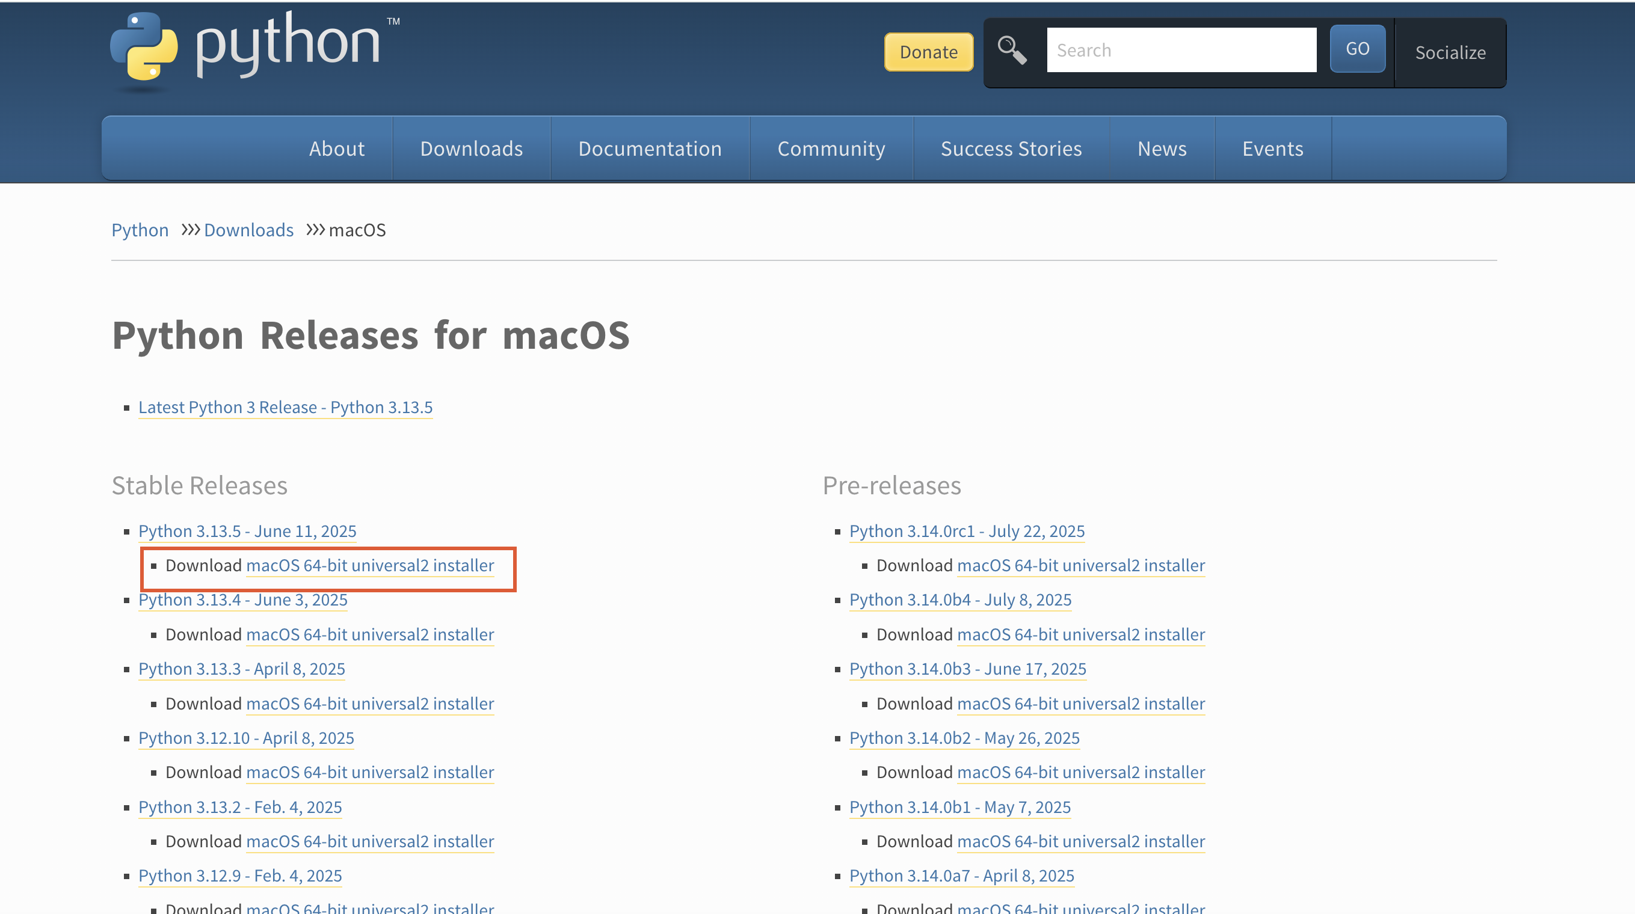
Task: Open Python 3.13.2 Feb. 4 release link
Action: pyautogui.click(x=240, y=807)
